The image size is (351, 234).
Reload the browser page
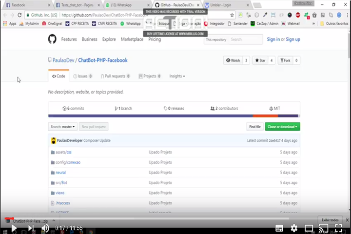(x=19, y=15)
